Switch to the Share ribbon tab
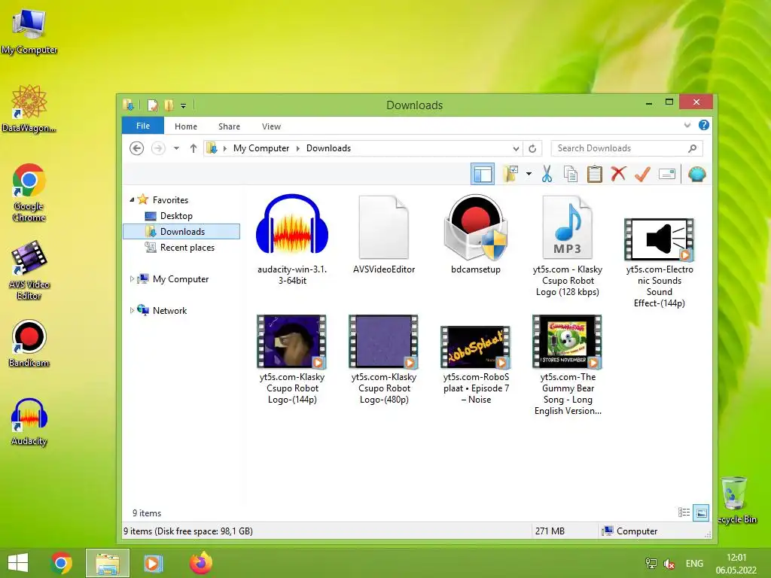Viewport: 771px width, 578px height. [229, 126]
